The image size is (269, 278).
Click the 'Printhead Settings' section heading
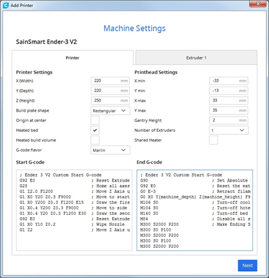156,72
